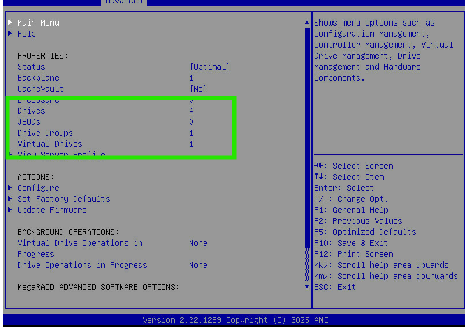Click the arrow beside Main Menu
465x327 pixels.
tap(10, 23)
